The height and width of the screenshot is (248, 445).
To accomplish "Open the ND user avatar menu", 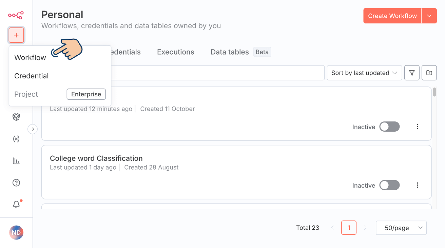I will [16, 232].
